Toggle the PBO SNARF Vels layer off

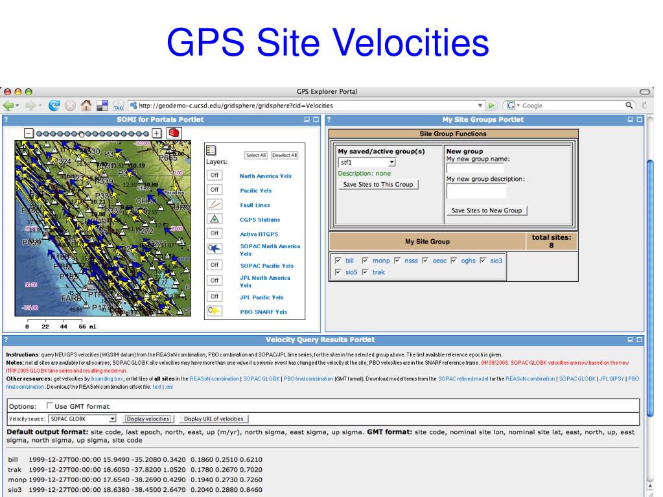tap(215, 312)
